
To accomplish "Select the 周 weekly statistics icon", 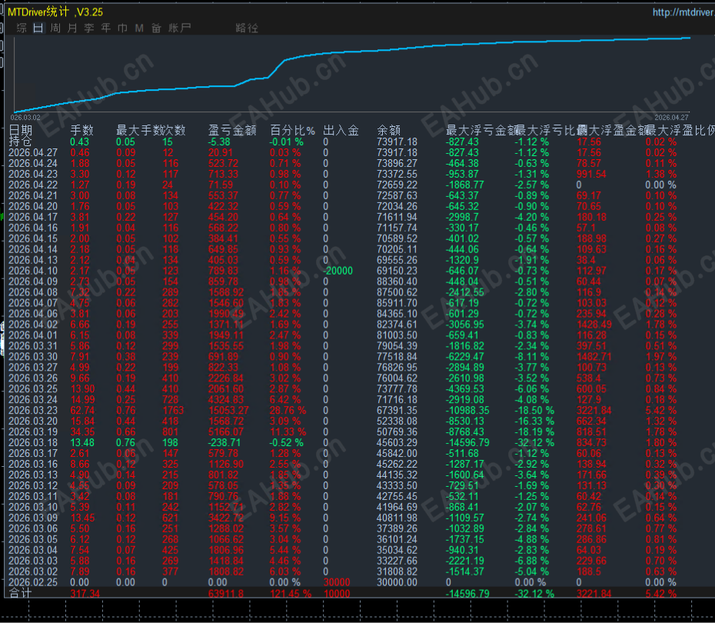I will (x=55, y=28).
